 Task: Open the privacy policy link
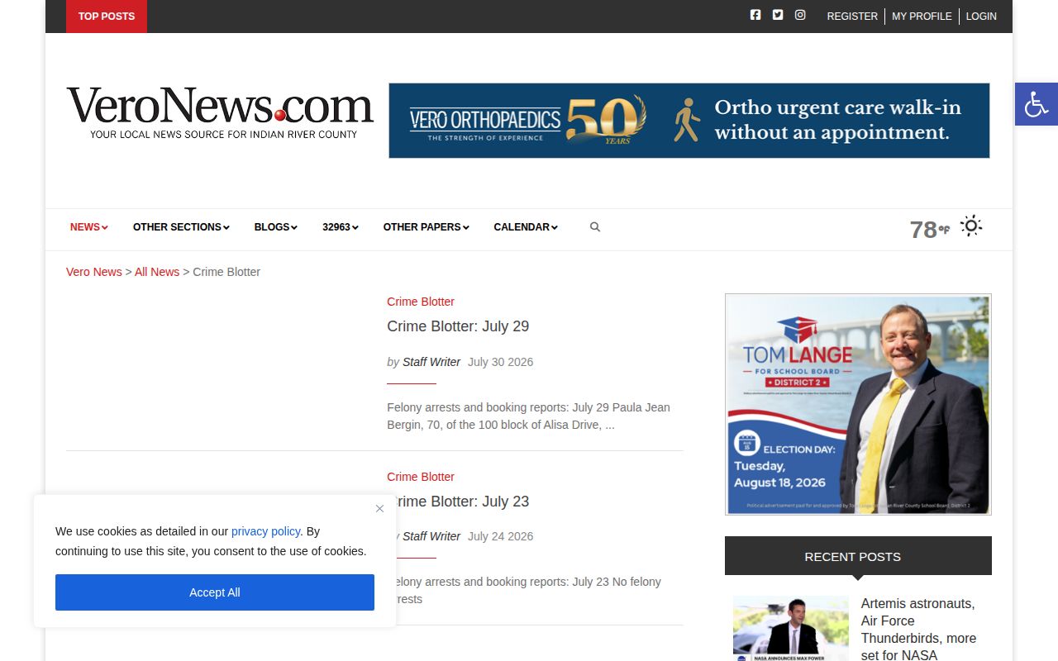265,531
